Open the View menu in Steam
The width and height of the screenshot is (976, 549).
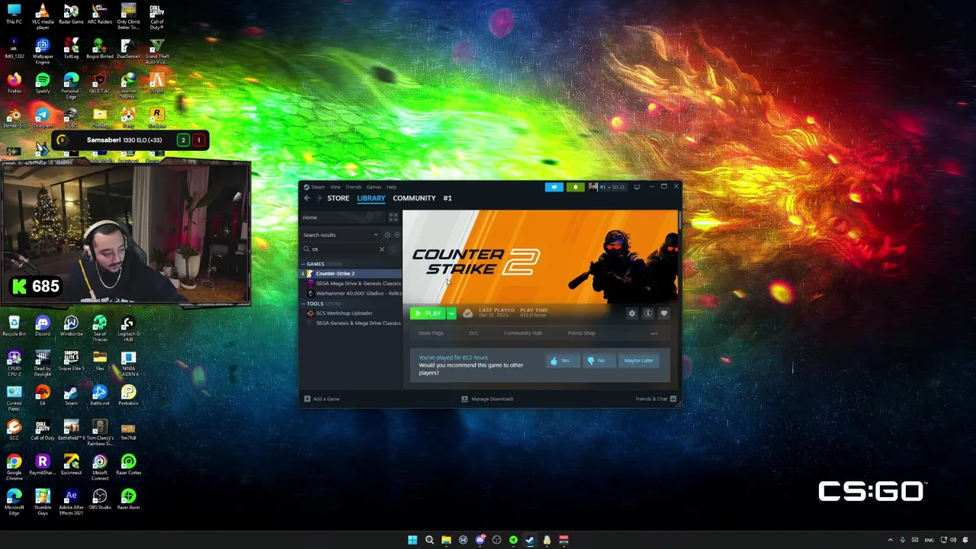point(335,187)
